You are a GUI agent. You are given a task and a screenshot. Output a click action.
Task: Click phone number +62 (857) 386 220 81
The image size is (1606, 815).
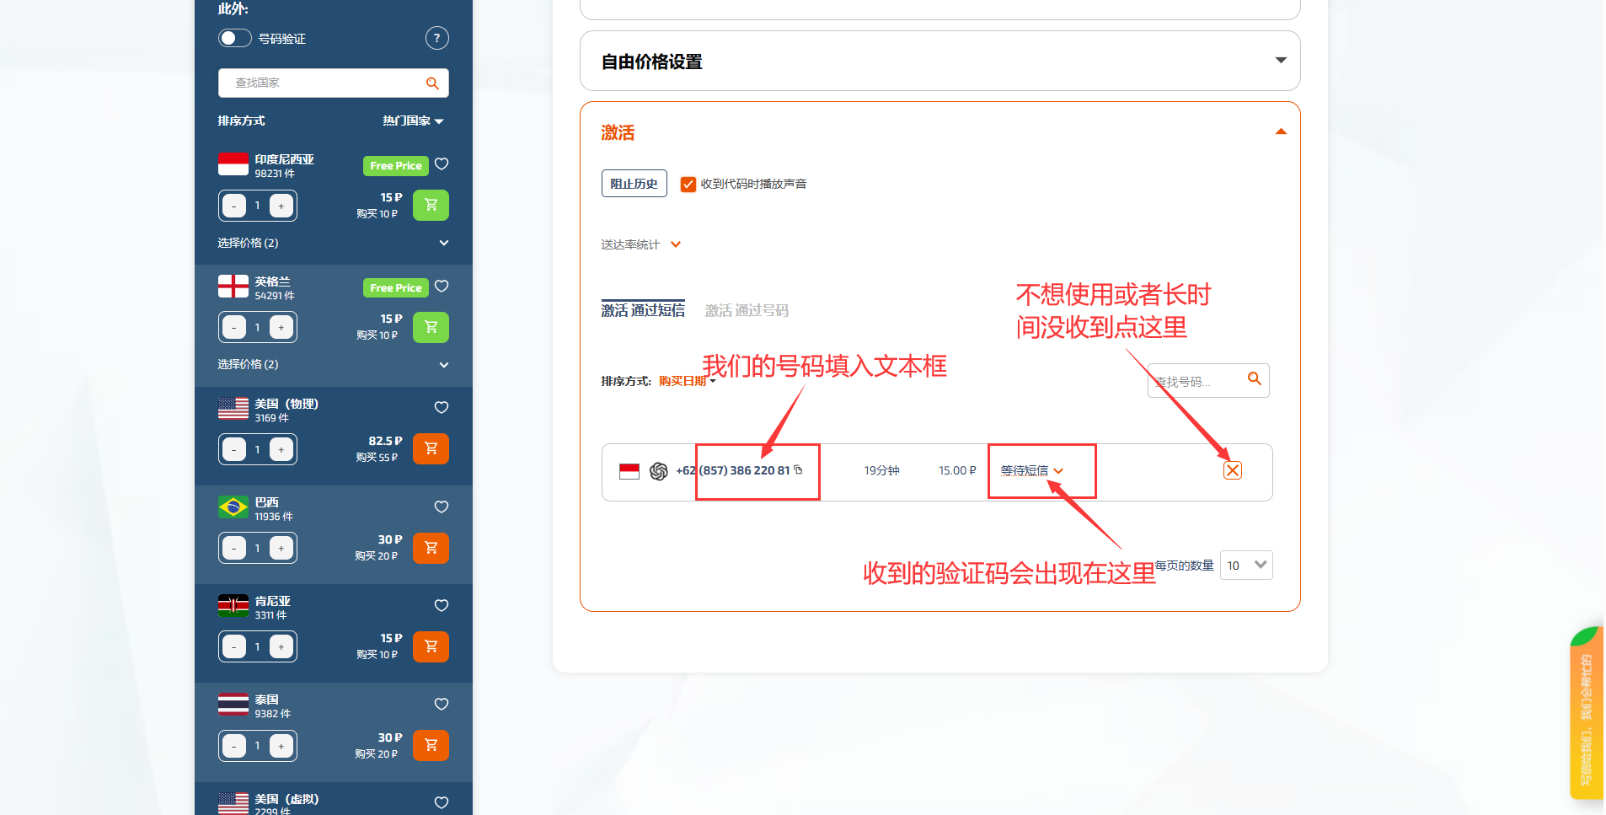pos(733,470)
